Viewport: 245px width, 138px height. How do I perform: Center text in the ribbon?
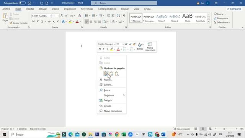[91, 21]
